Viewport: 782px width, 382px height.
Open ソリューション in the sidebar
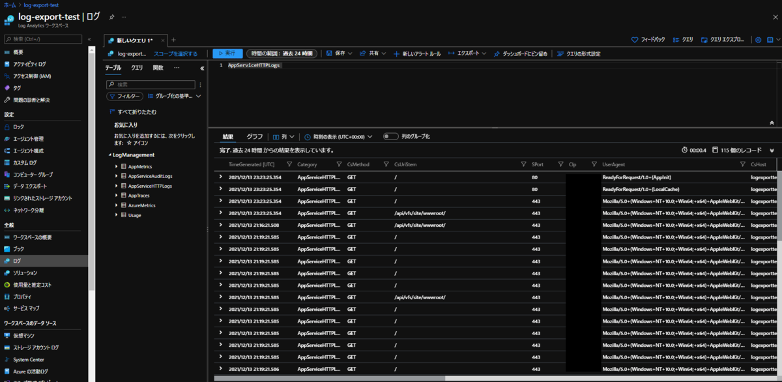(25, 272)
